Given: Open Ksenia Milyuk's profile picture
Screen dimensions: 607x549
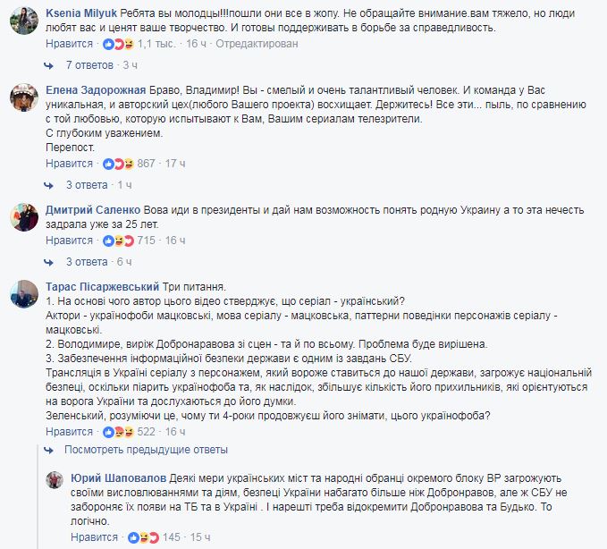Looking at the screenshot, I should (22, 19).
